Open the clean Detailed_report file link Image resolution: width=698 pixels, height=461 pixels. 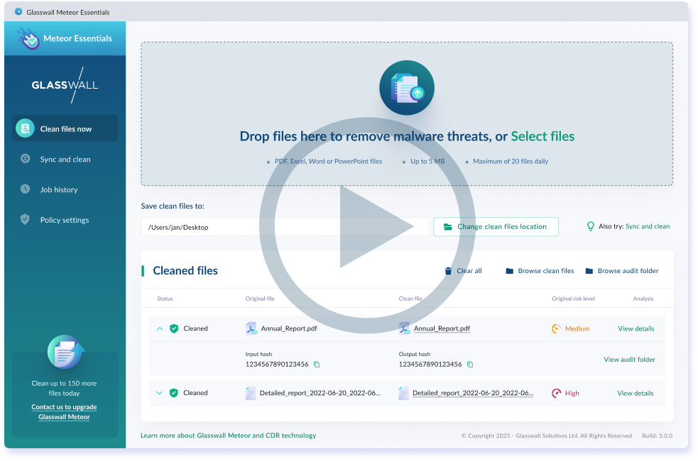(x=473, y=393)
